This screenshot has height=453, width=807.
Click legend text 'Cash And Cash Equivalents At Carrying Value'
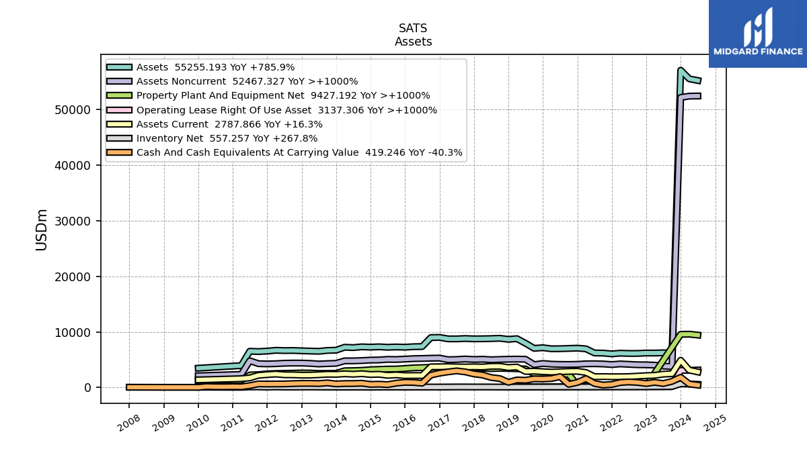tap(247, 152)
